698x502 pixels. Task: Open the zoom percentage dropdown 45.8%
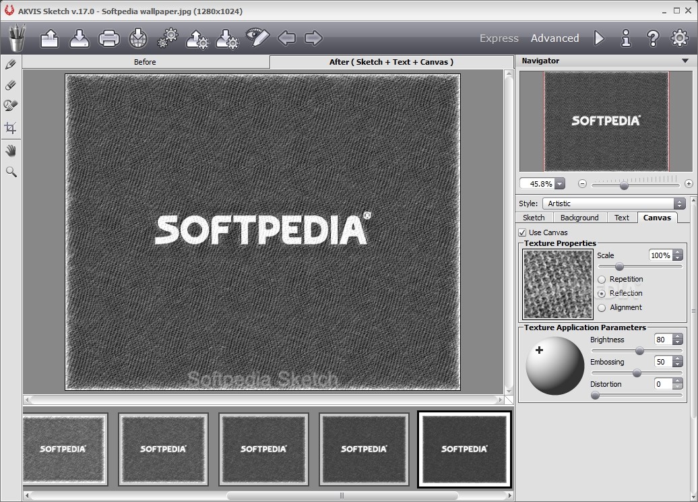[x=560, y=183]
